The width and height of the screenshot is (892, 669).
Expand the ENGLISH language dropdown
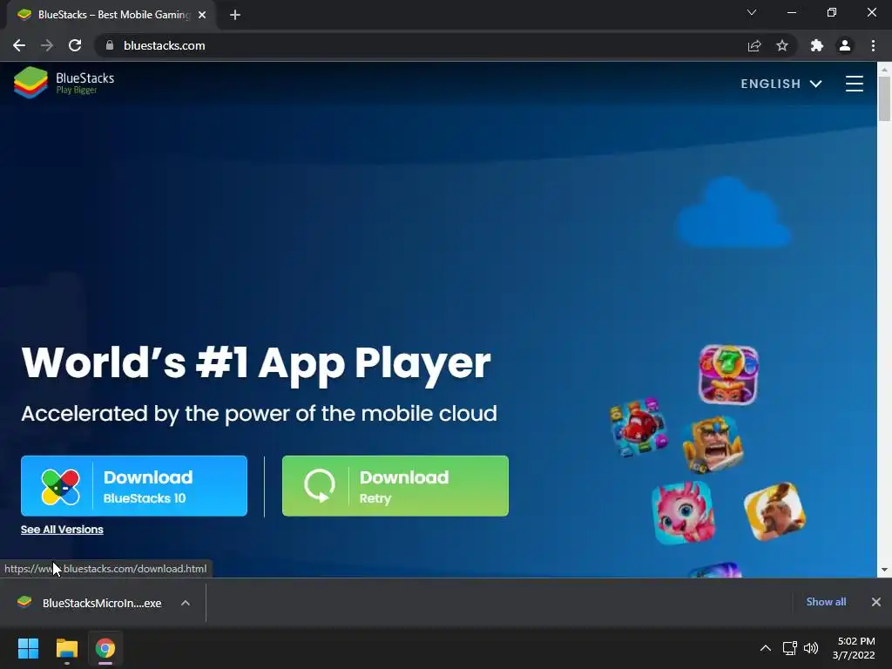point(781,84)
